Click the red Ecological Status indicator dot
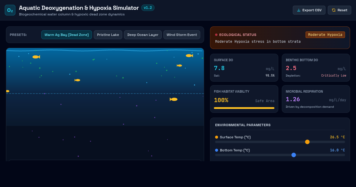Image resolution: width=356 pixels, height=187 pixels. (216, 35)
